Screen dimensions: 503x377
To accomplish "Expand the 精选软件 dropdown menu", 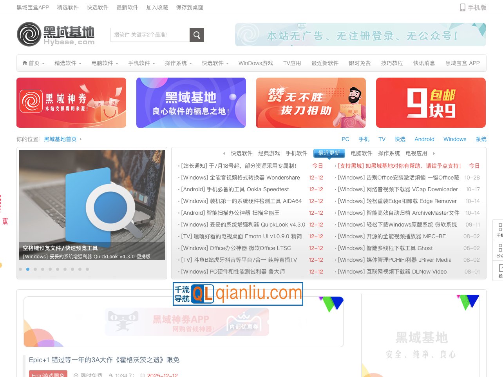I will point(68,63).
